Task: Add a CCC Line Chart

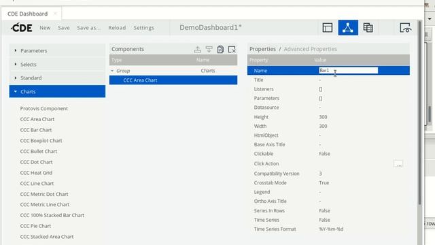Action: (37, 183)
